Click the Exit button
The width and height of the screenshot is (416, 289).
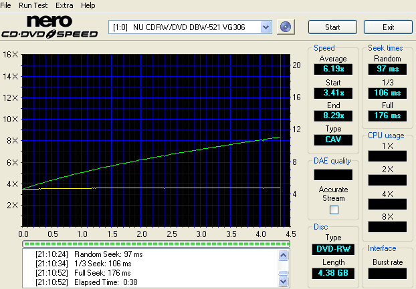(x=388, y=27)
